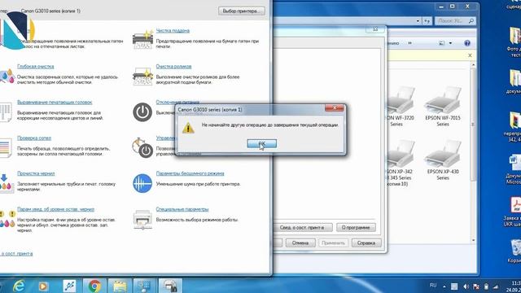The height and width of the screenshot is (293, 521).
Task: Open help icon in Explorer window
Action: coord(467,43)
